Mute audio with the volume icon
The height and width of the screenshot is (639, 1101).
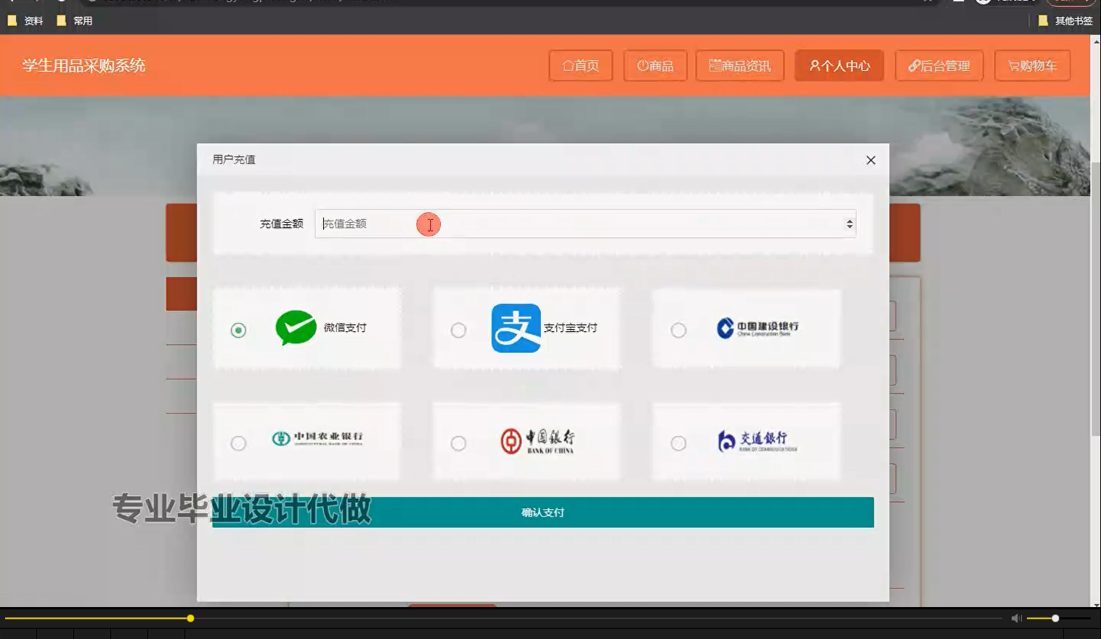pyautogui.click(x=1015, y=618)
